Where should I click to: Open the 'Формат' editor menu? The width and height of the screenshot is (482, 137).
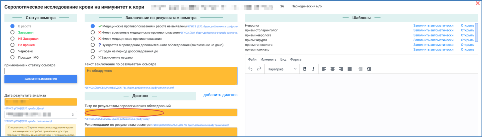[296, 59]
